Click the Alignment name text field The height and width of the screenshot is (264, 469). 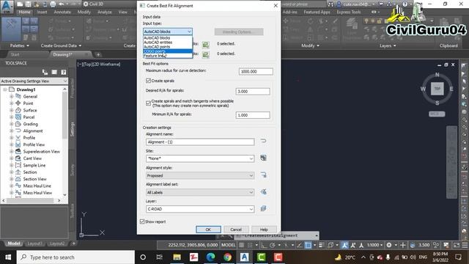[x=200, y=142]
